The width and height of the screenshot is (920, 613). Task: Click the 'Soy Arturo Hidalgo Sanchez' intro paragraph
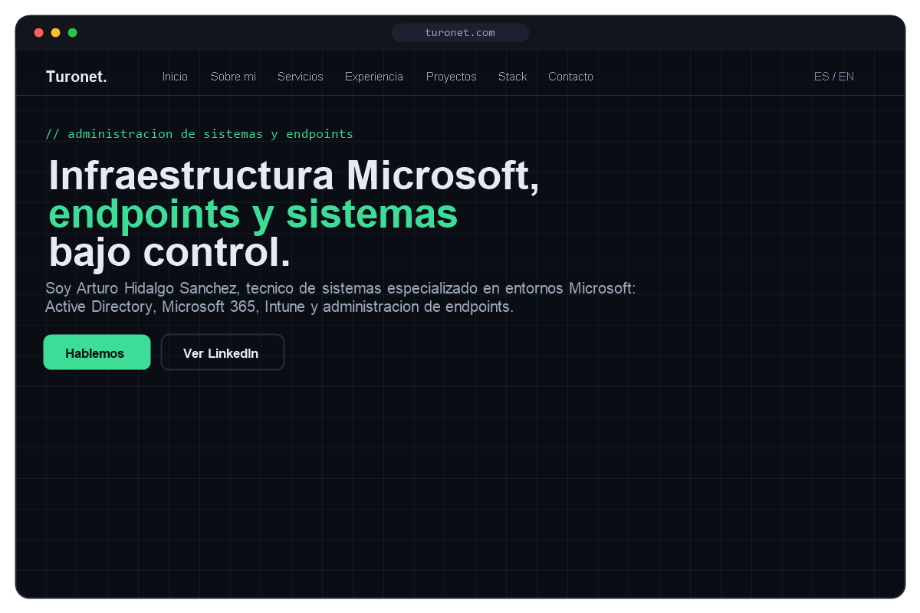click(x=340, y=297)
